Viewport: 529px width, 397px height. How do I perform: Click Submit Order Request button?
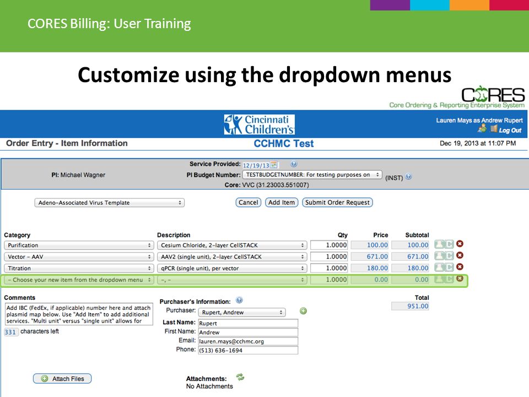tap(337, 202)
